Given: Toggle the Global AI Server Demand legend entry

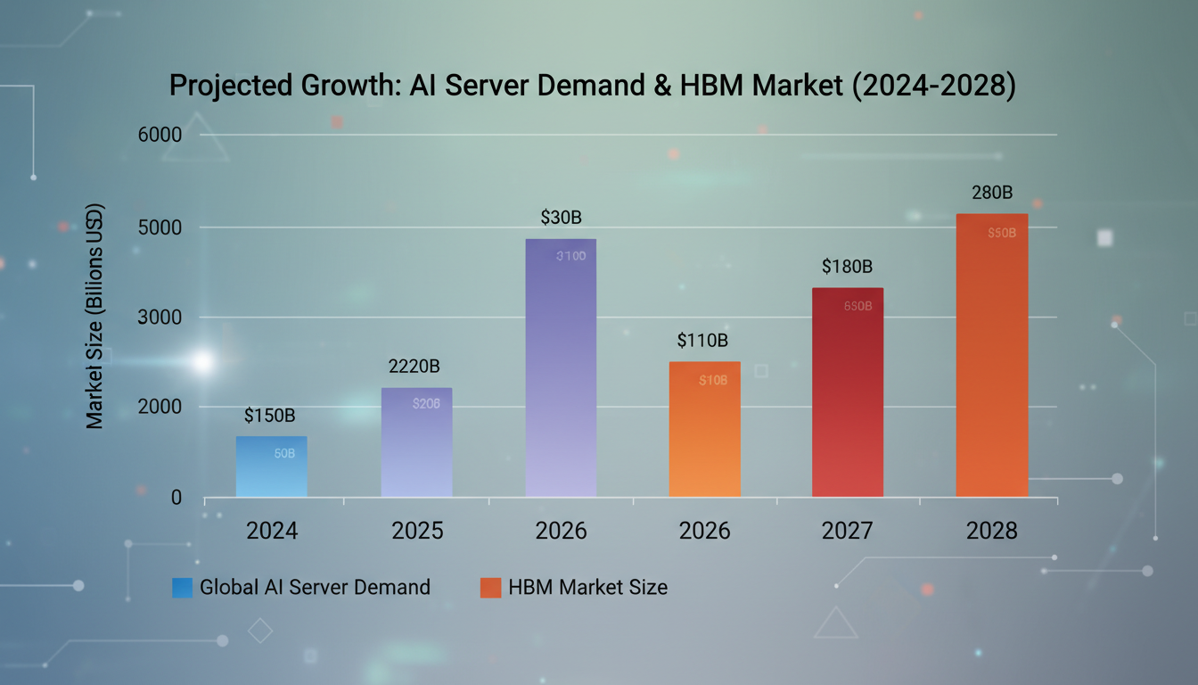Looking at the screenshot, I should point(316,587).
